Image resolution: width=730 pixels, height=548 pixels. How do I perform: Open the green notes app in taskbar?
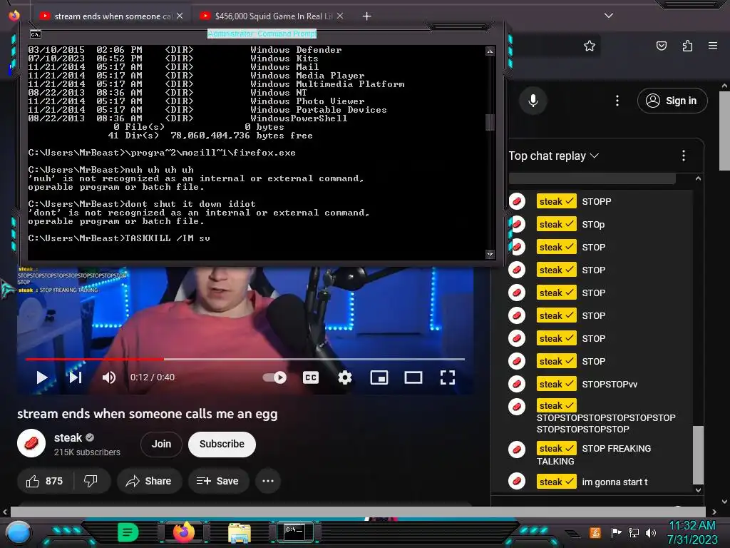[128, 532]
